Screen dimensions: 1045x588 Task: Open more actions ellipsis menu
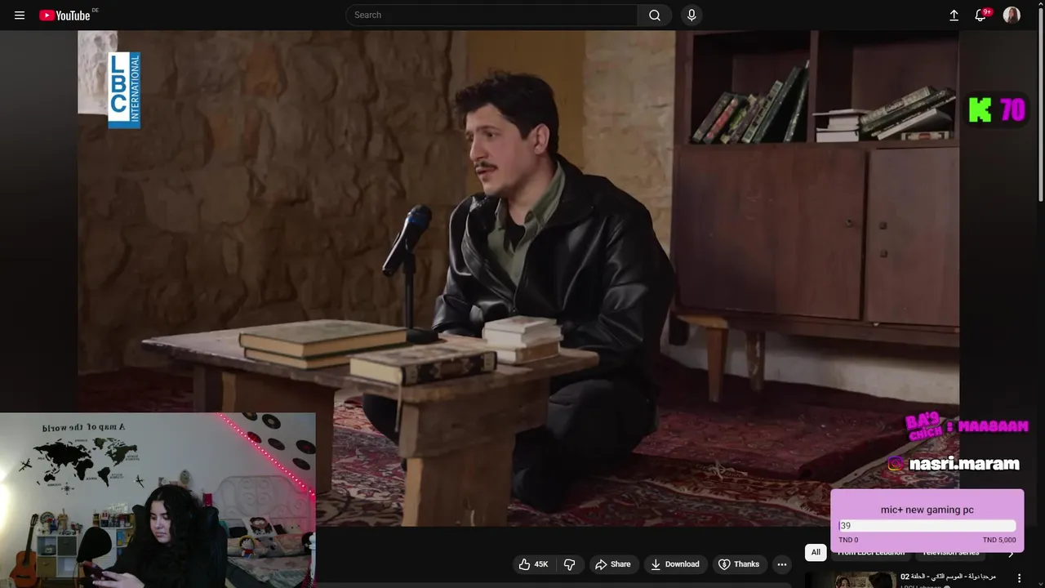(782, 564)
